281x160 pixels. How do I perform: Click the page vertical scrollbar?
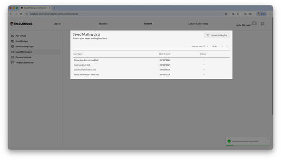(273, 66)
